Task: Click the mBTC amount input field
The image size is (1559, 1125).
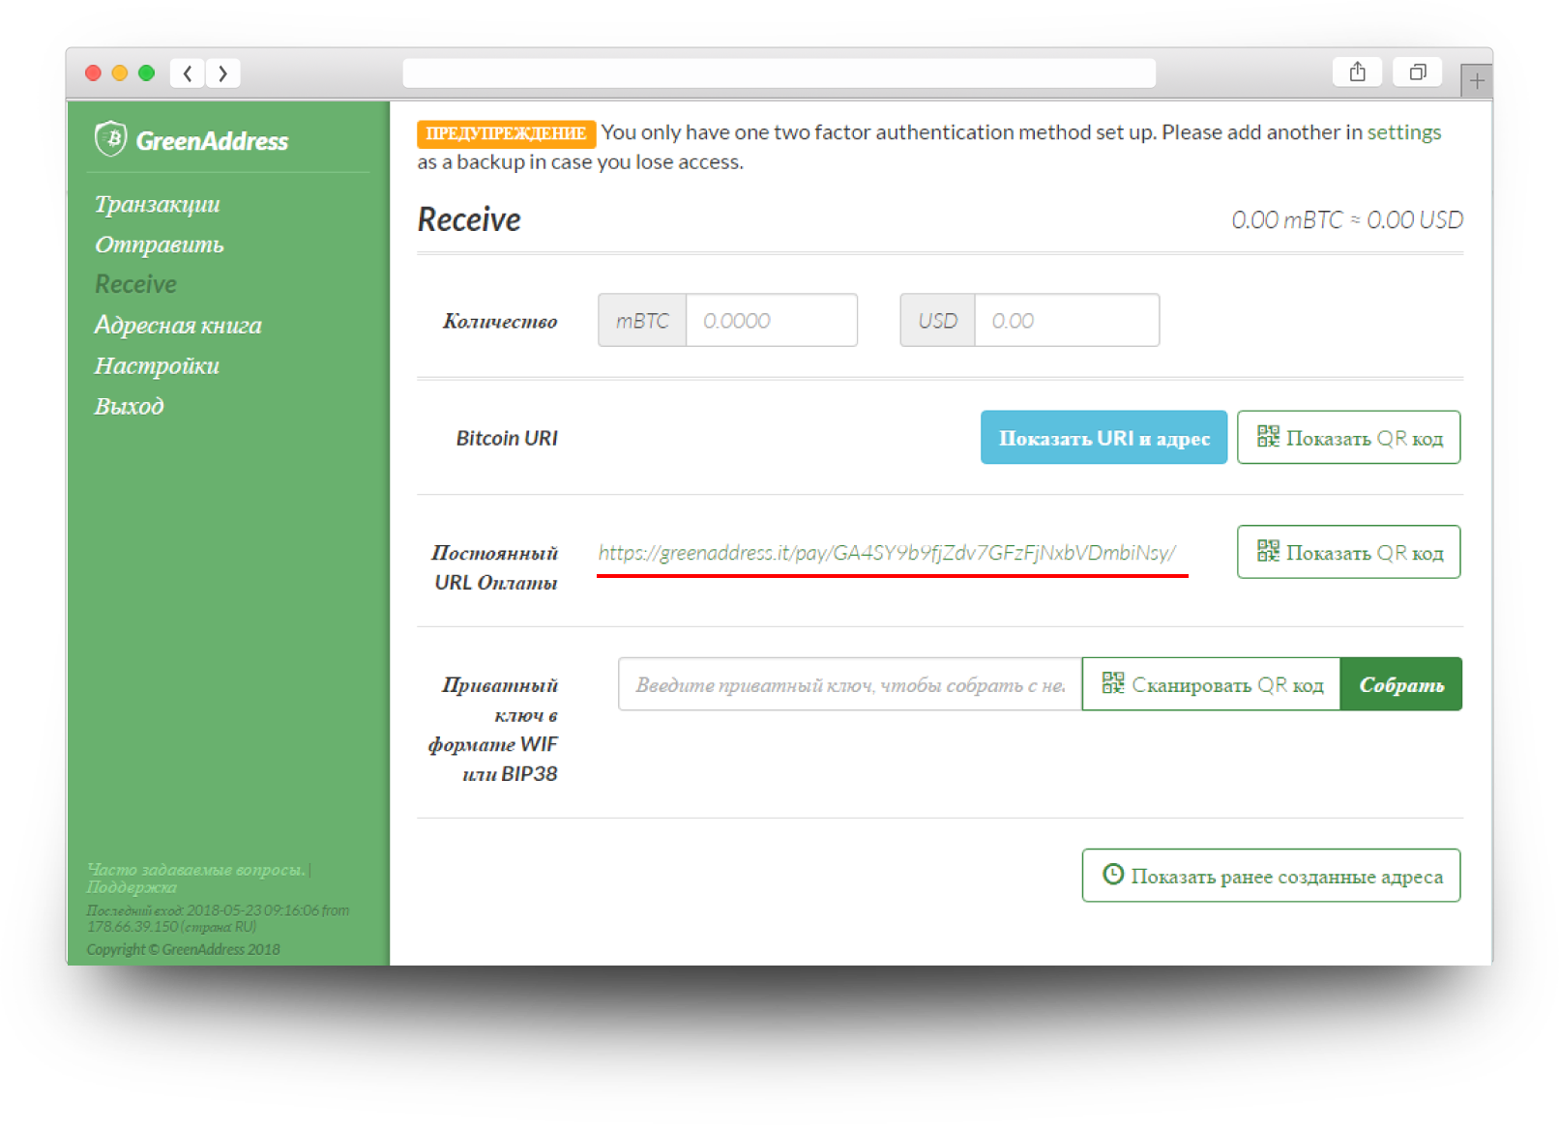Action: pyautogui.click(x=771, y=321)
